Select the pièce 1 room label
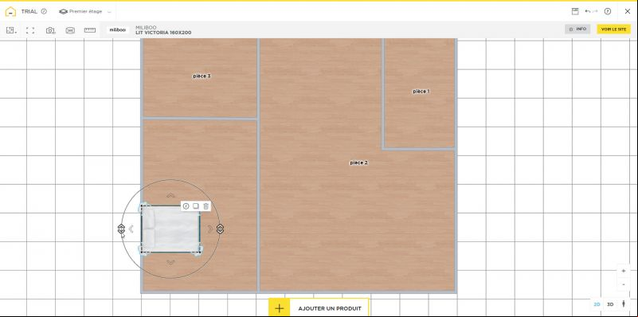 [421, 92]
